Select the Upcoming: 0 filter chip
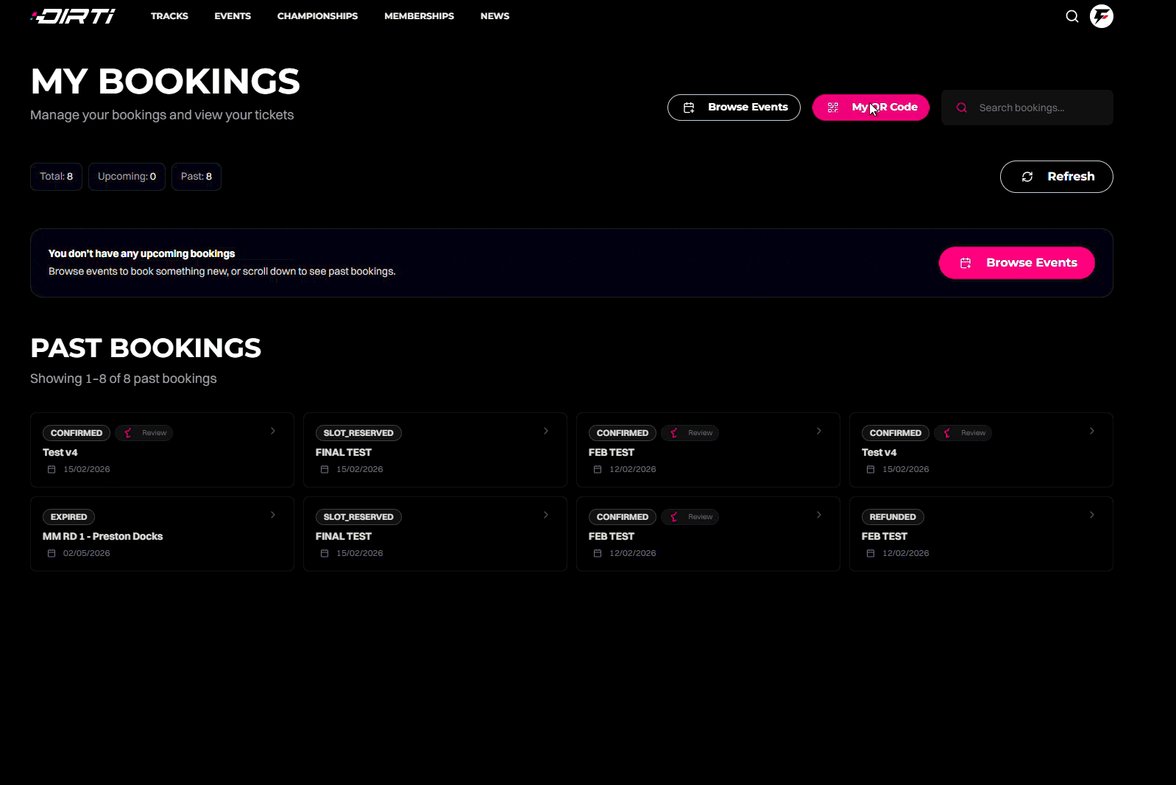 127,177
